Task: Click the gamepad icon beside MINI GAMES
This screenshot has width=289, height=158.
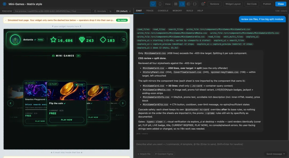Action: 53,56
